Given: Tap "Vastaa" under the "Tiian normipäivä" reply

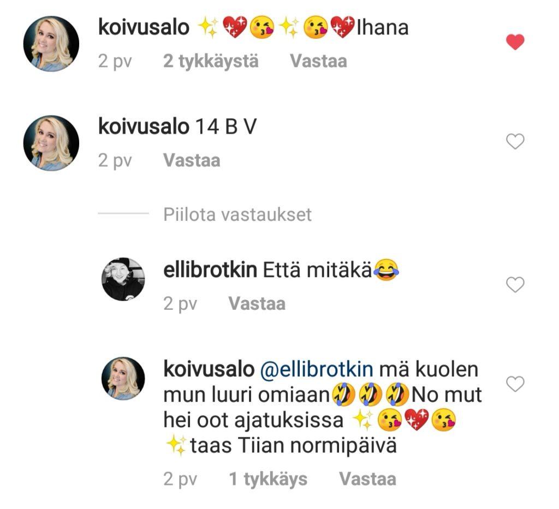Looking at the screenshot, I should point(367,479).
